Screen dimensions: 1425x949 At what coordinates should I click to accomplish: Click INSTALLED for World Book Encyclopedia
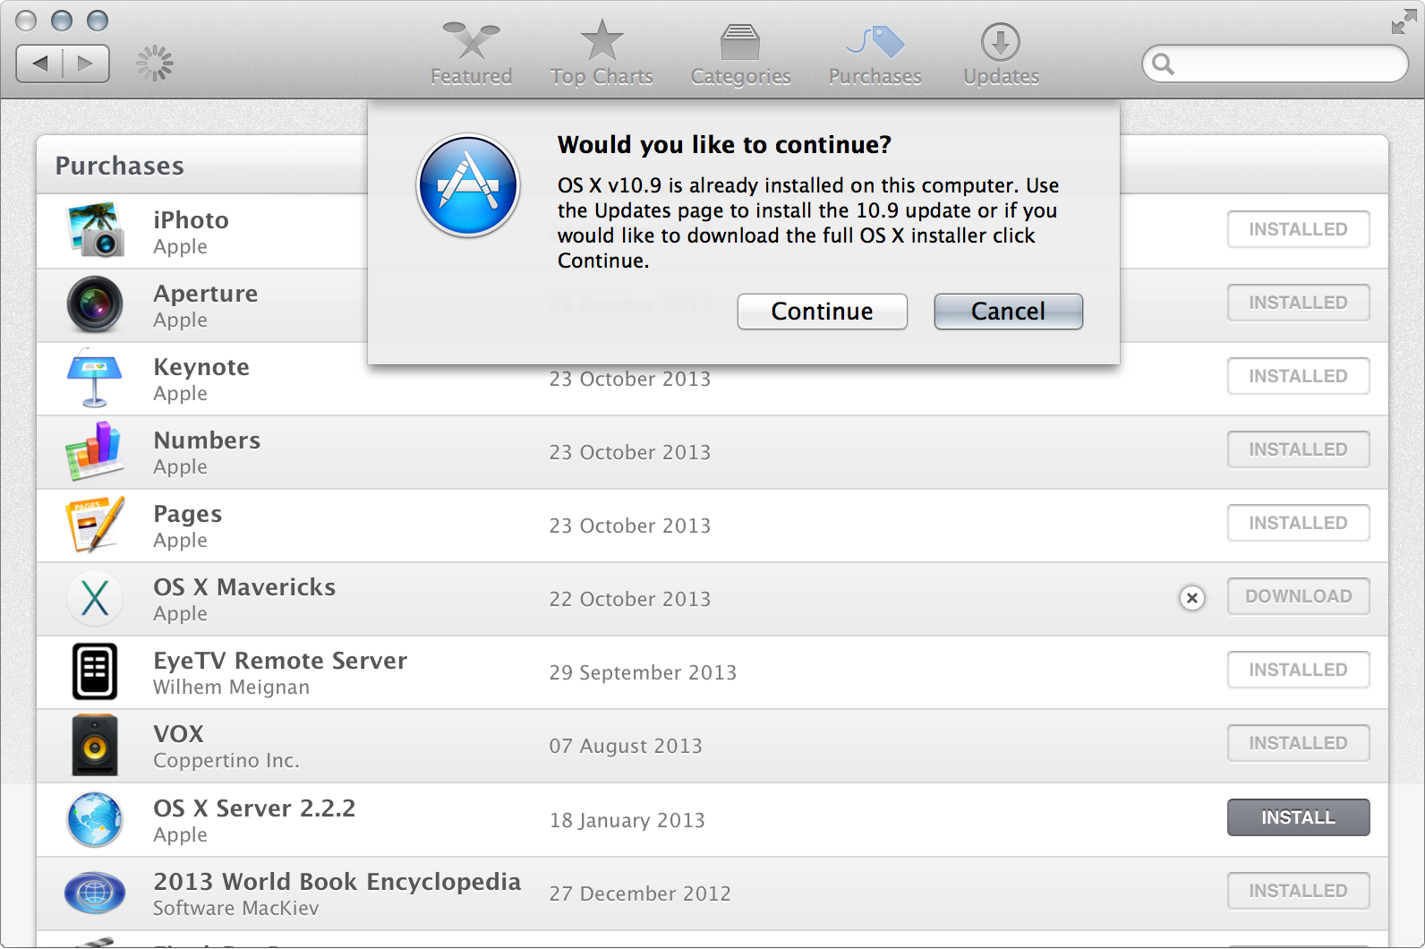point(1298,891)
